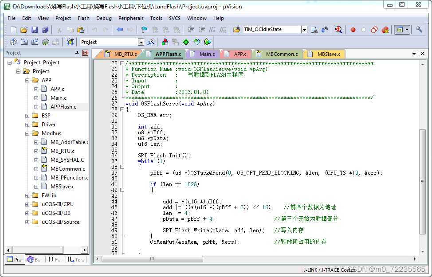
Task: Open the Pack Installer icon
Action: (x=208, y=42)
